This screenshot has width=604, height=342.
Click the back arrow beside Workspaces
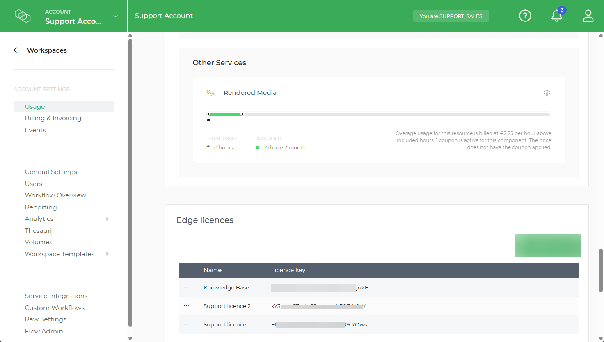16,50
